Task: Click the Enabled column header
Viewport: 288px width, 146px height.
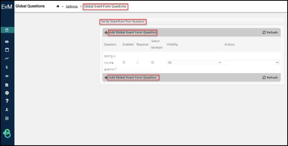Action: tap(128, 44)
